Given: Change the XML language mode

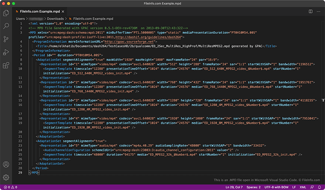Looking at the screenshot, I should click(x=302, y=187).
